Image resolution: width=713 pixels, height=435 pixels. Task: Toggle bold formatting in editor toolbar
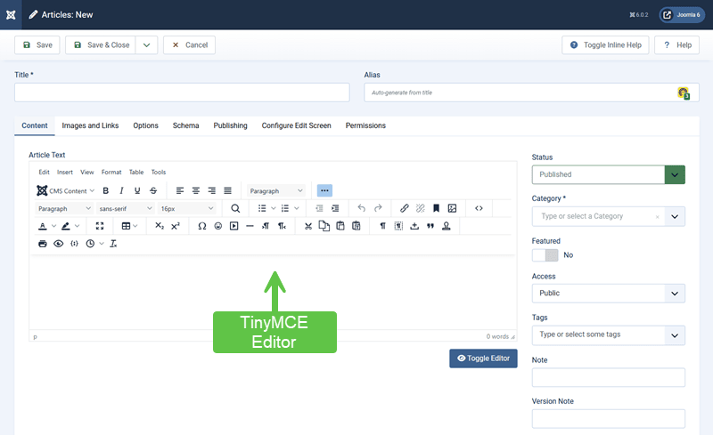coord(105,190)
